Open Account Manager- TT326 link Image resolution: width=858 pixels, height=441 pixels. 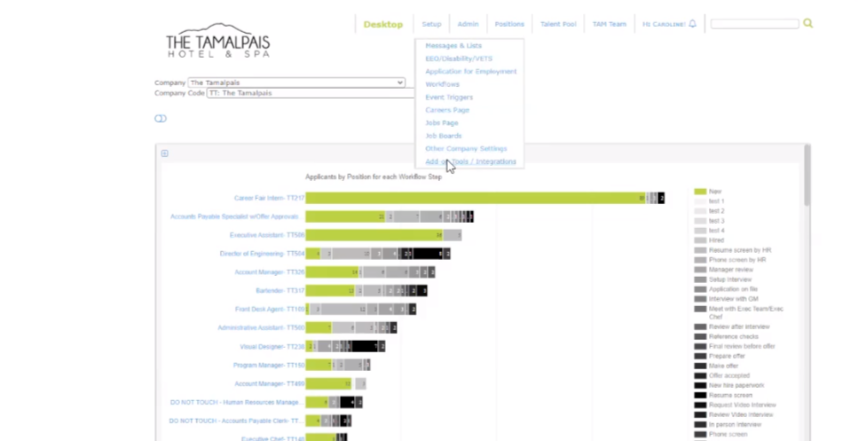click(x=269, y=272)
